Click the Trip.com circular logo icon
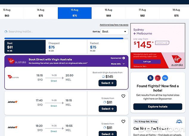This screenshot has height=136, width=189. [165, 78]
